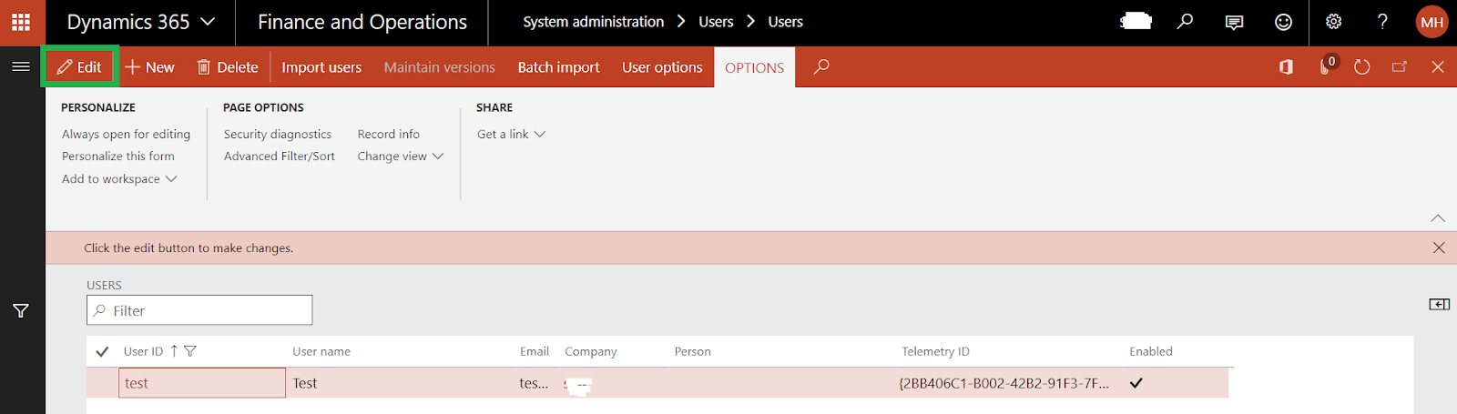
Task: Expand the Get a link dropdown
Action: coord(511,134)
